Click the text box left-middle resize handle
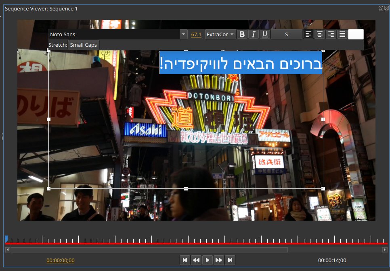Image resolution: width=390 pixels, height=271 pixels. 48,119
